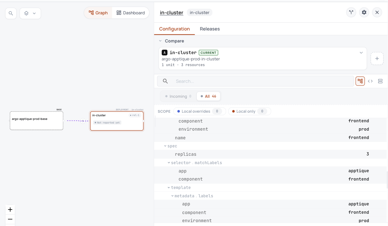Click the replicas row
This screenshot has width=388, height=226.
click(x=271, y=154)
